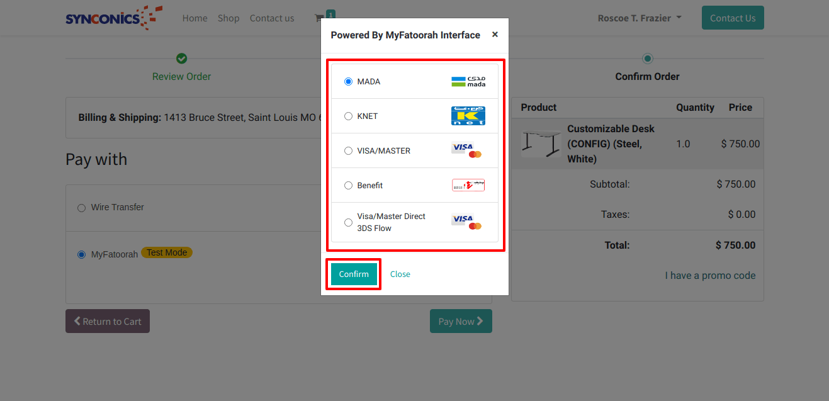Click the Billing & Shipping address text
Viewport: 829px width, 401px height.
point(200,118)
